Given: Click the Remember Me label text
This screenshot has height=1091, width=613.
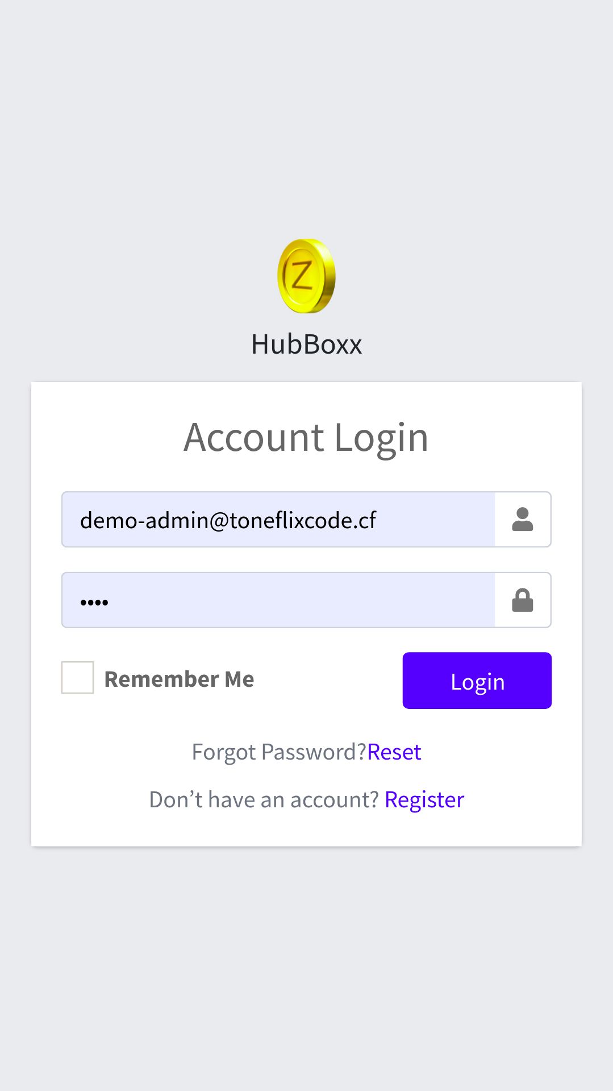Looking at the screenshot, I should pyautogui.click(x=179, y=679).
